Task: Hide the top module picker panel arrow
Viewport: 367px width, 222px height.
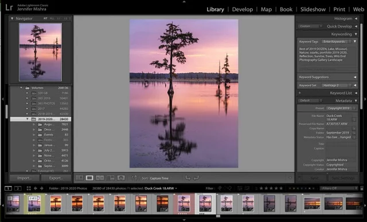Action: coord(184,1)
